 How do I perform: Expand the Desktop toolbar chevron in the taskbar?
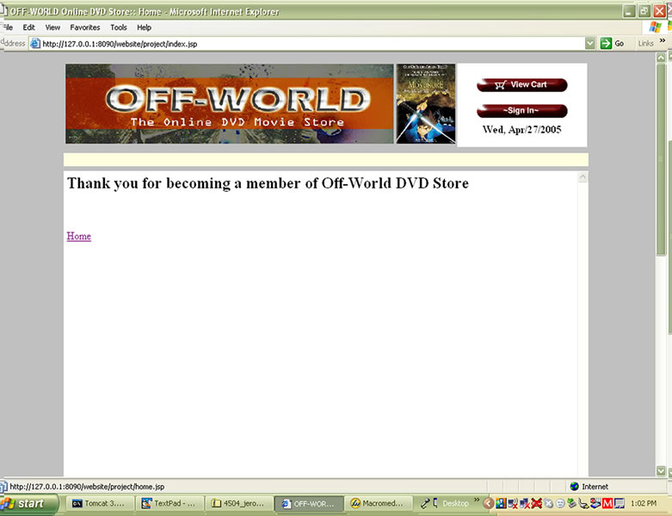477,500
